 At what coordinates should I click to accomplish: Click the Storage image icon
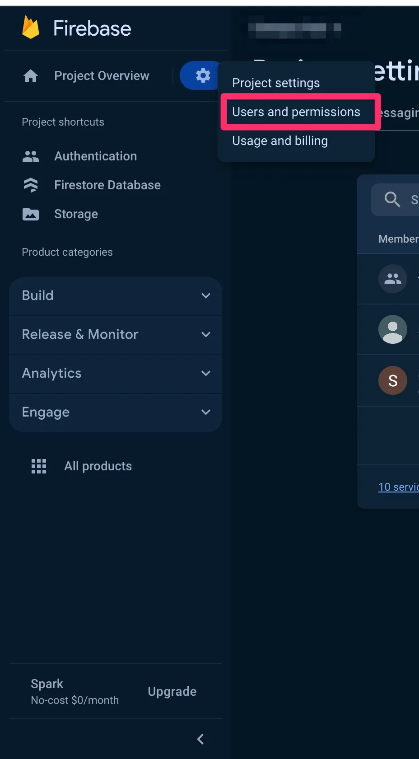31,214
